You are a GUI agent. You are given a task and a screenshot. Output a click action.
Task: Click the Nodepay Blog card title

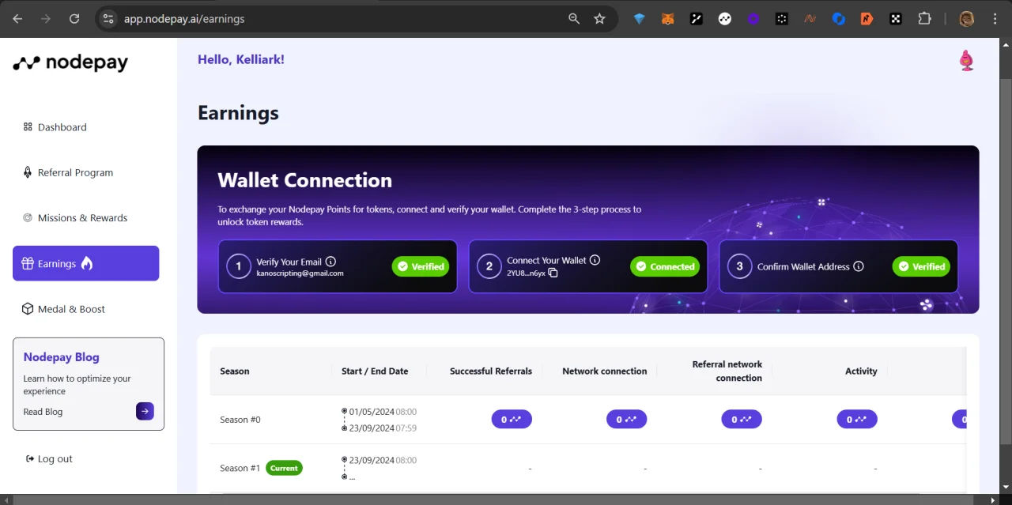click(62, 357)
